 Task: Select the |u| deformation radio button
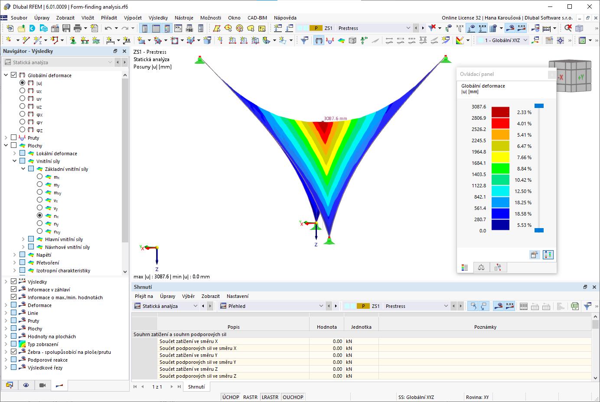tap(23, 83)
